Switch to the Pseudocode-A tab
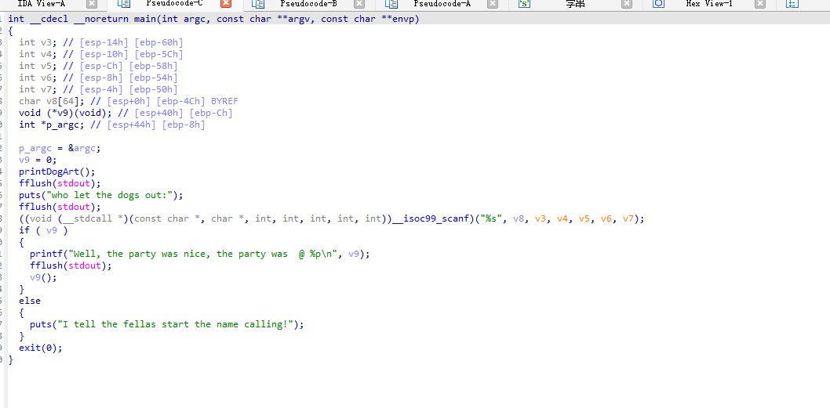This screenshot has width=830, height=408. click(x=442, y=4)
